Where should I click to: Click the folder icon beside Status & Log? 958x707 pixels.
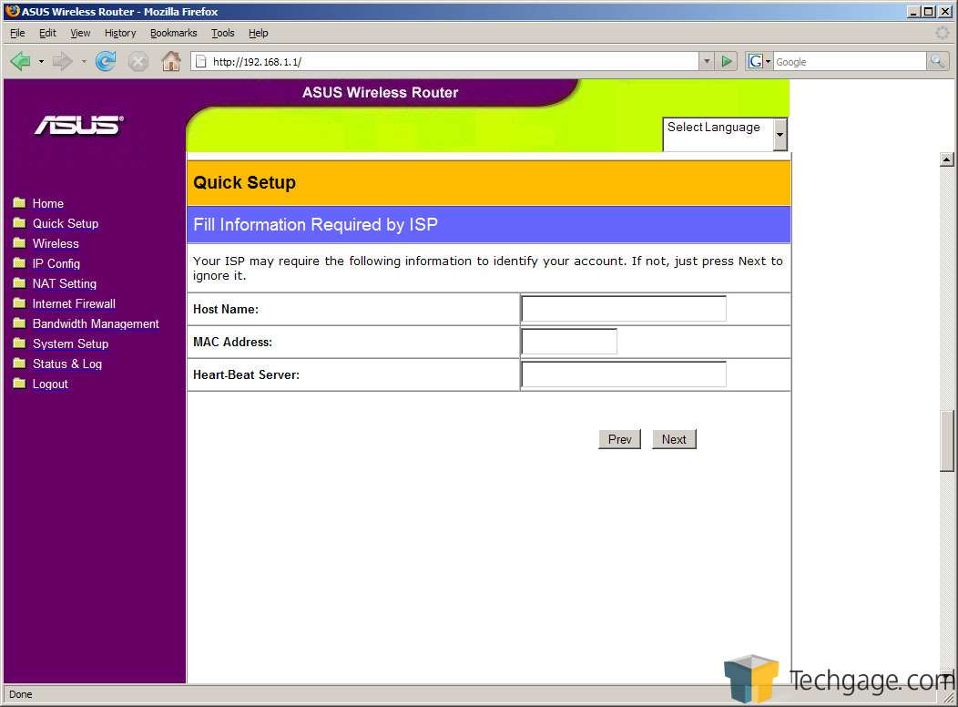pos(19,363)
